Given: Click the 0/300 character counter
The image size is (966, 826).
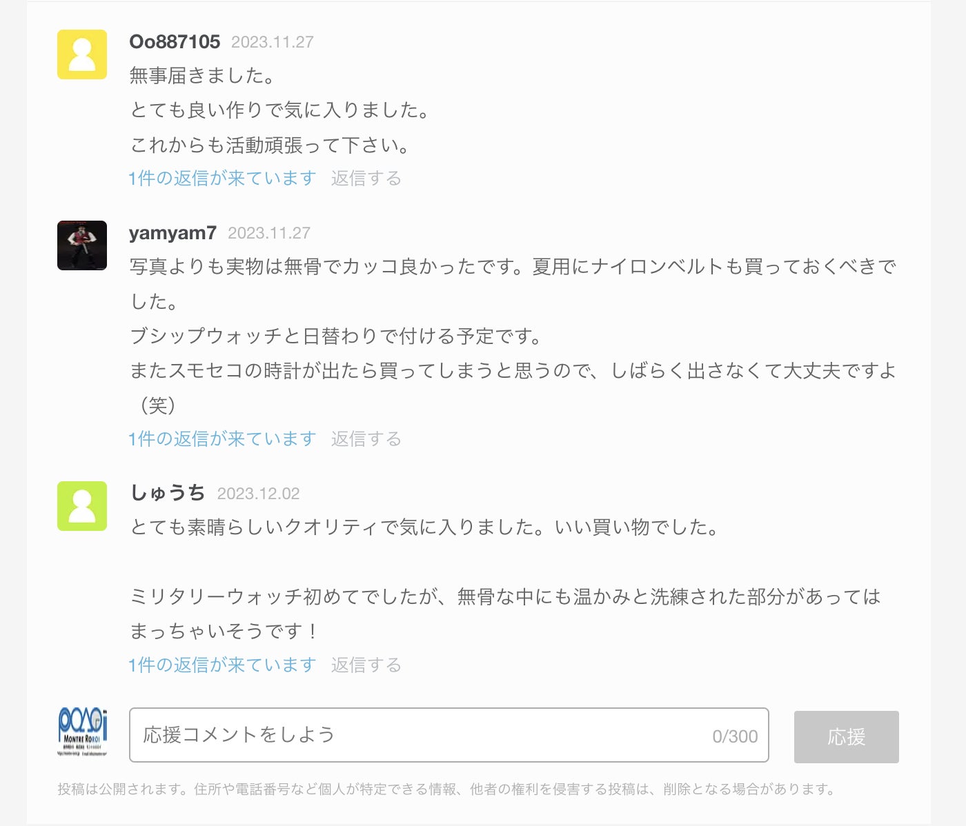Looking at the screenshot, I should point(735,736).
